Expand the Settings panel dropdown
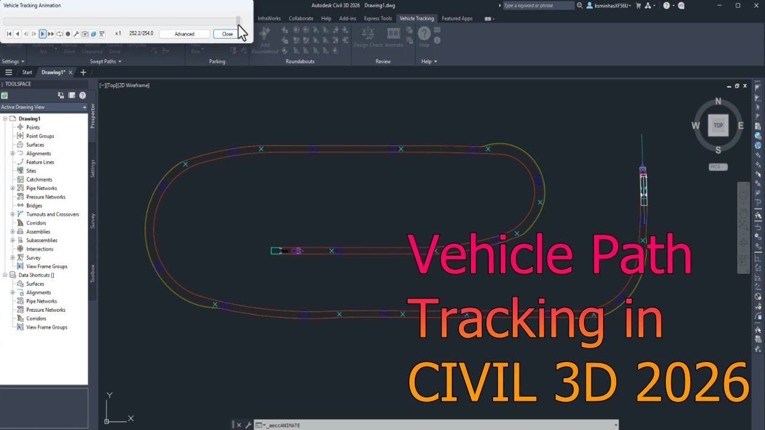This screenshot has width=765, height=430. 13,62
